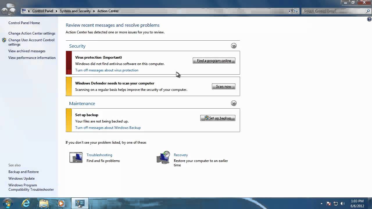Expand arrow after System and Security breadcrumb
Image resolution: width=372 pixels, height=209 pixels.
tap(94, 11)
